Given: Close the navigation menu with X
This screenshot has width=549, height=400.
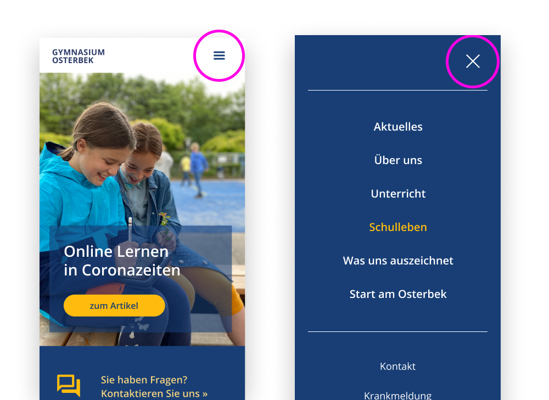Looking at the screenshot, I should (473, 61).
